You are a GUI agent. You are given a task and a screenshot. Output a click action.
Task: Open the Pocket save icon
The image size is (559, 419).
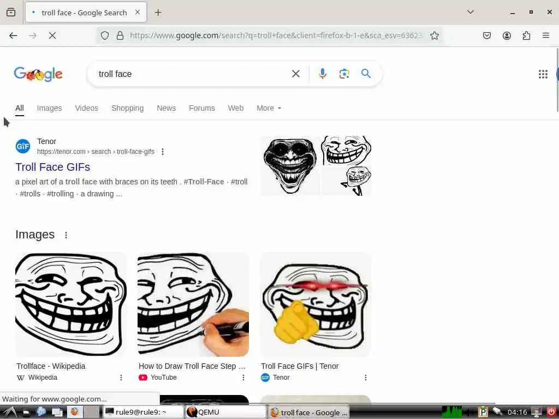point(486,35)
